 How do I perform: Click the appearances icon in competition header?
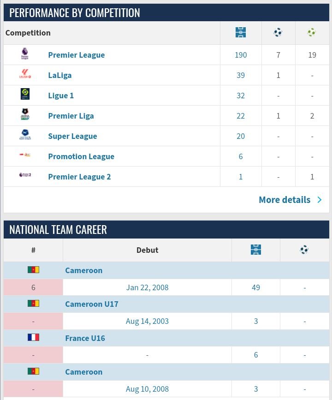240,33
